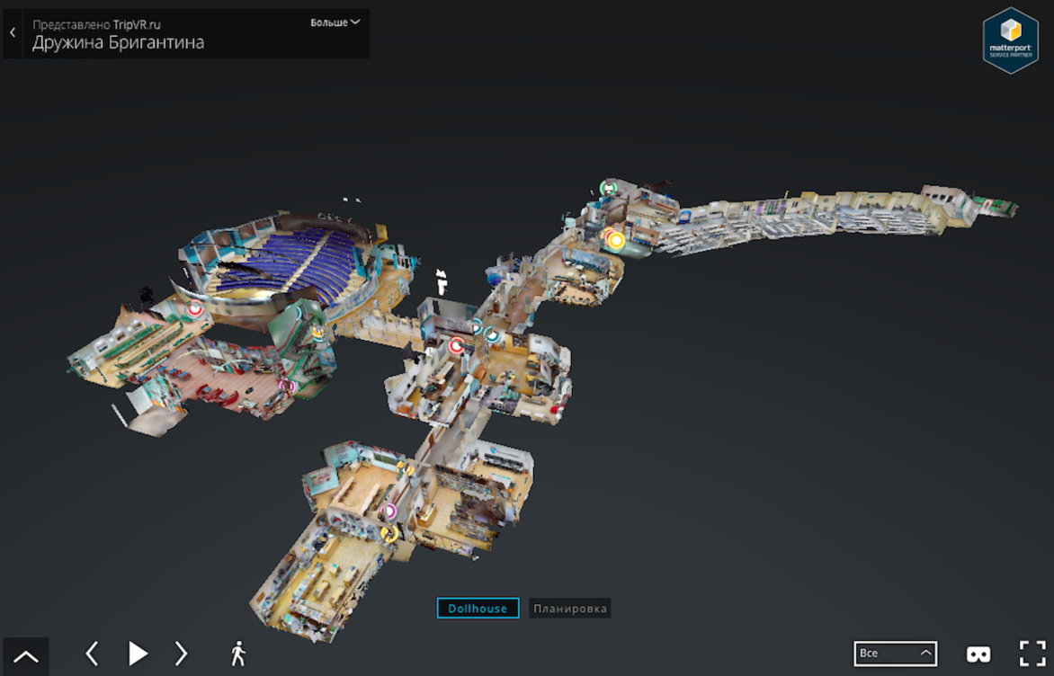
Task: Click the back arrow beside the tour title
Action: pos(13,33)
